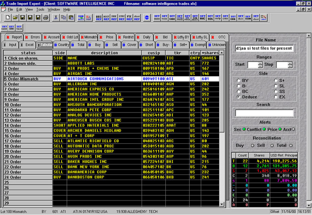The image size is (312, 215).
Task: Click the New file toolbar icon
Action: pos(8,18)
